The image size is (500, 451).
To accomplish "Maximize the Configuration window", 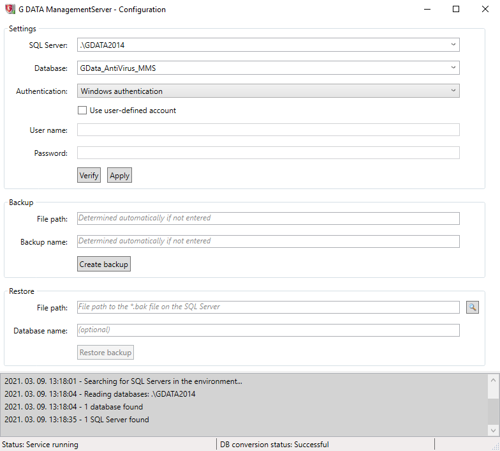I will pyautogui.click(x=456, y=9).
